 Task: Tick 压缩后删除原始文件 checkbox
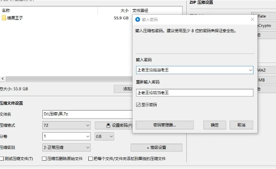pos(44,159)
